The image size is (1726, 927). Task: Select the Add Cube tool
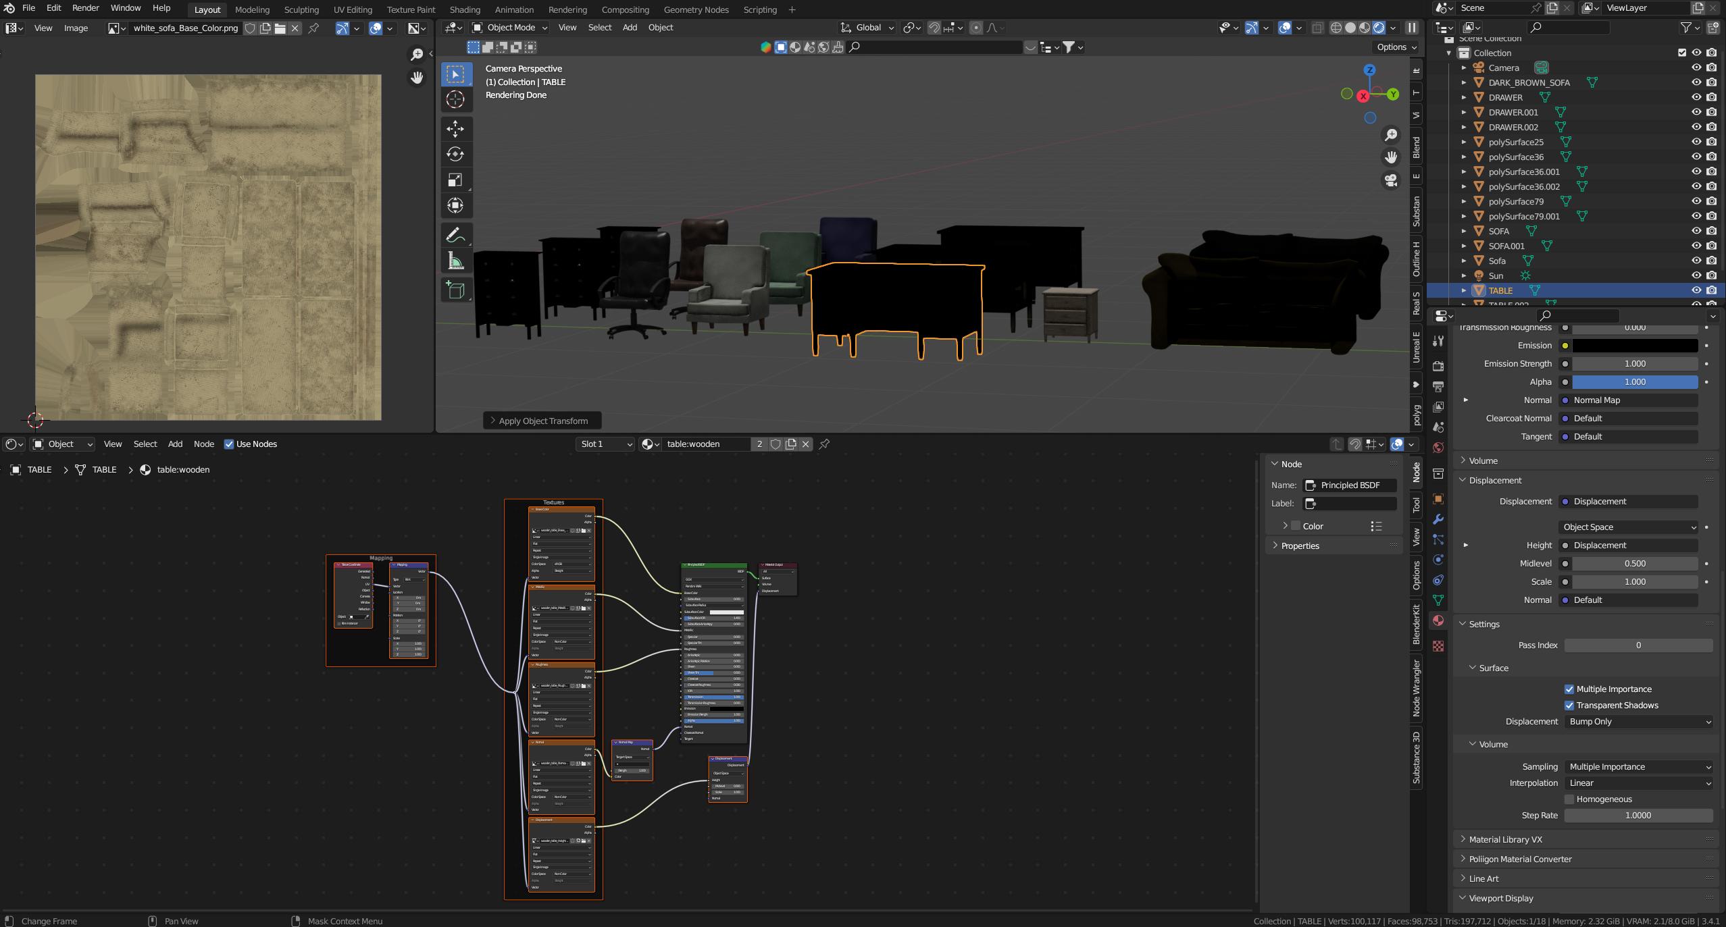[x=455, y=290]
